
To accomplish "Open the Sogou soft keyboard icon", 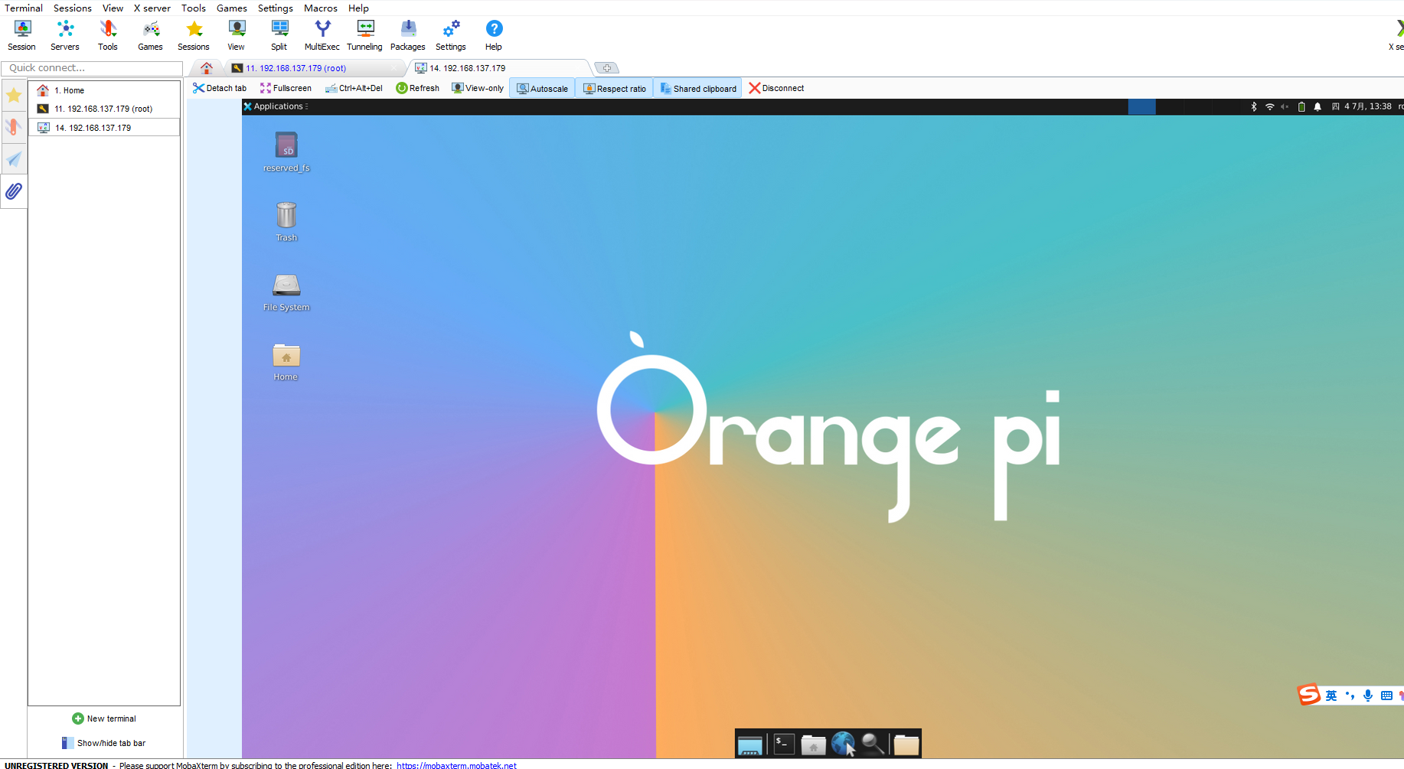I will click(x=1386, y=696).
